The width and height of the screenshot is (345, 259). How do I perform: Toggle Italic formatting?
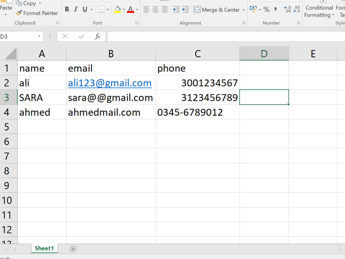[76, 9]
